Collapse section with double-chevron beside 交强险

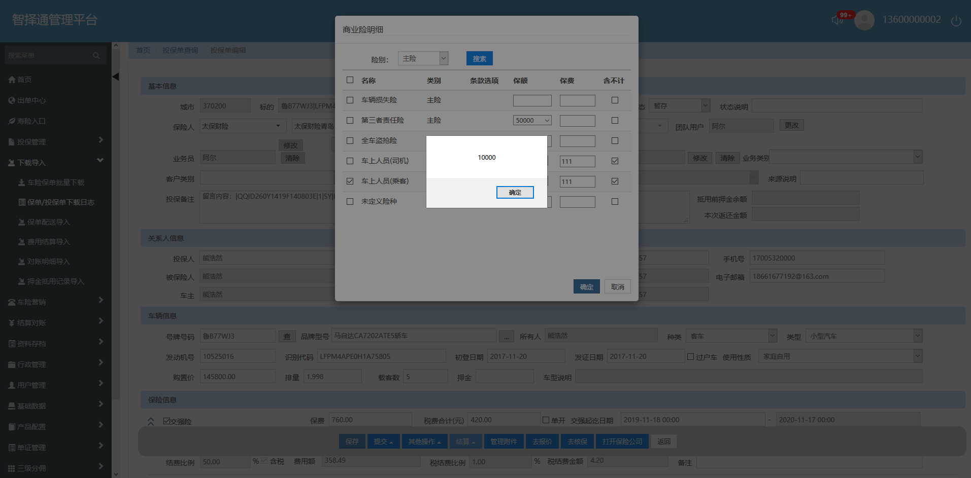coord(151,421)
